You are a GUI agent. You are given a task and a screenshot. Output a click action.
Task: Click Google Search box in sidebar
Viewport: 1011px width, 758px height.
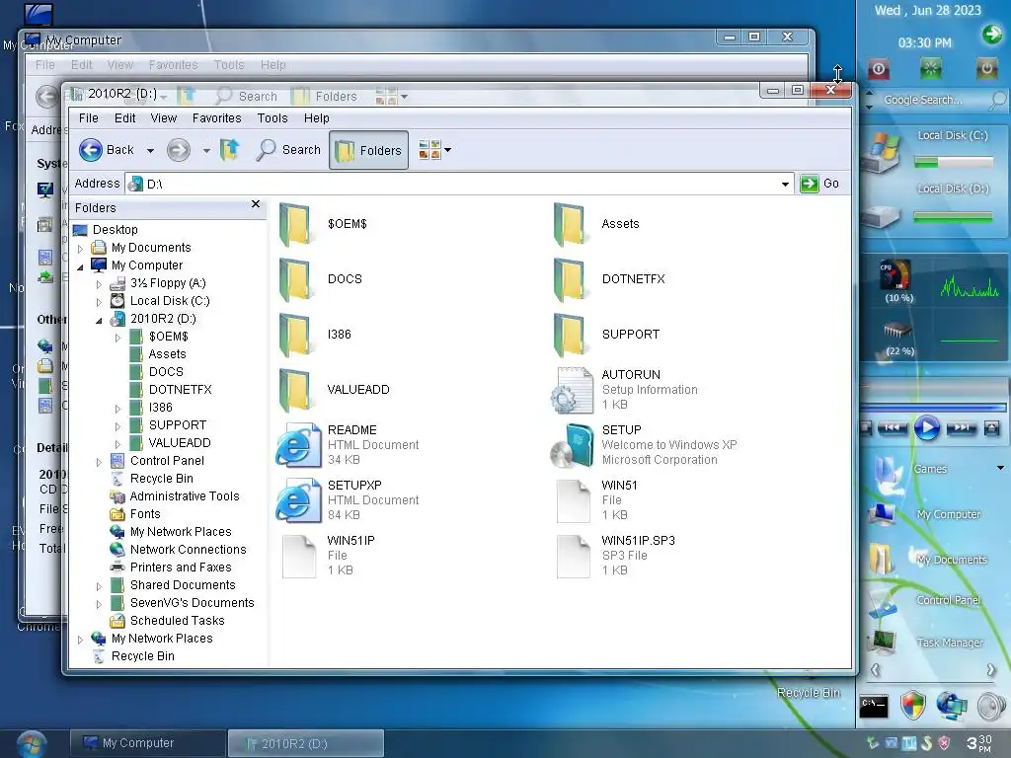click(x=935, y=100)
